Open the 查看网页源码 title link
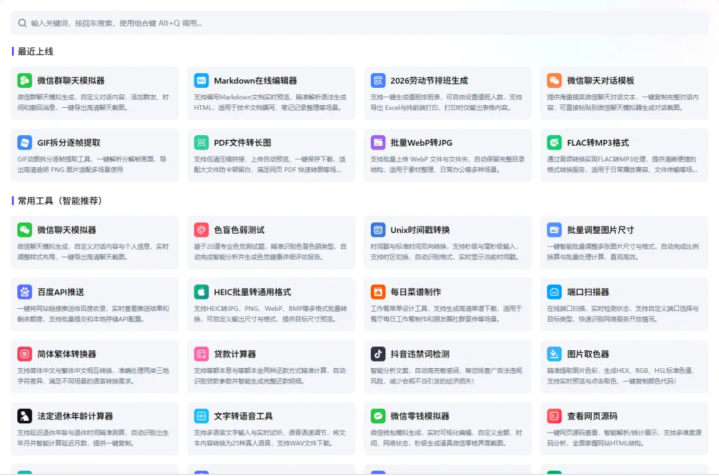 tap(593, 416)
